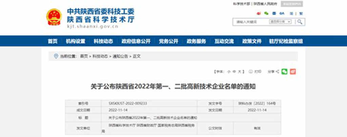Click the article title heading
The height and width of the screenshot is (137, 347).
coord(173,87)
